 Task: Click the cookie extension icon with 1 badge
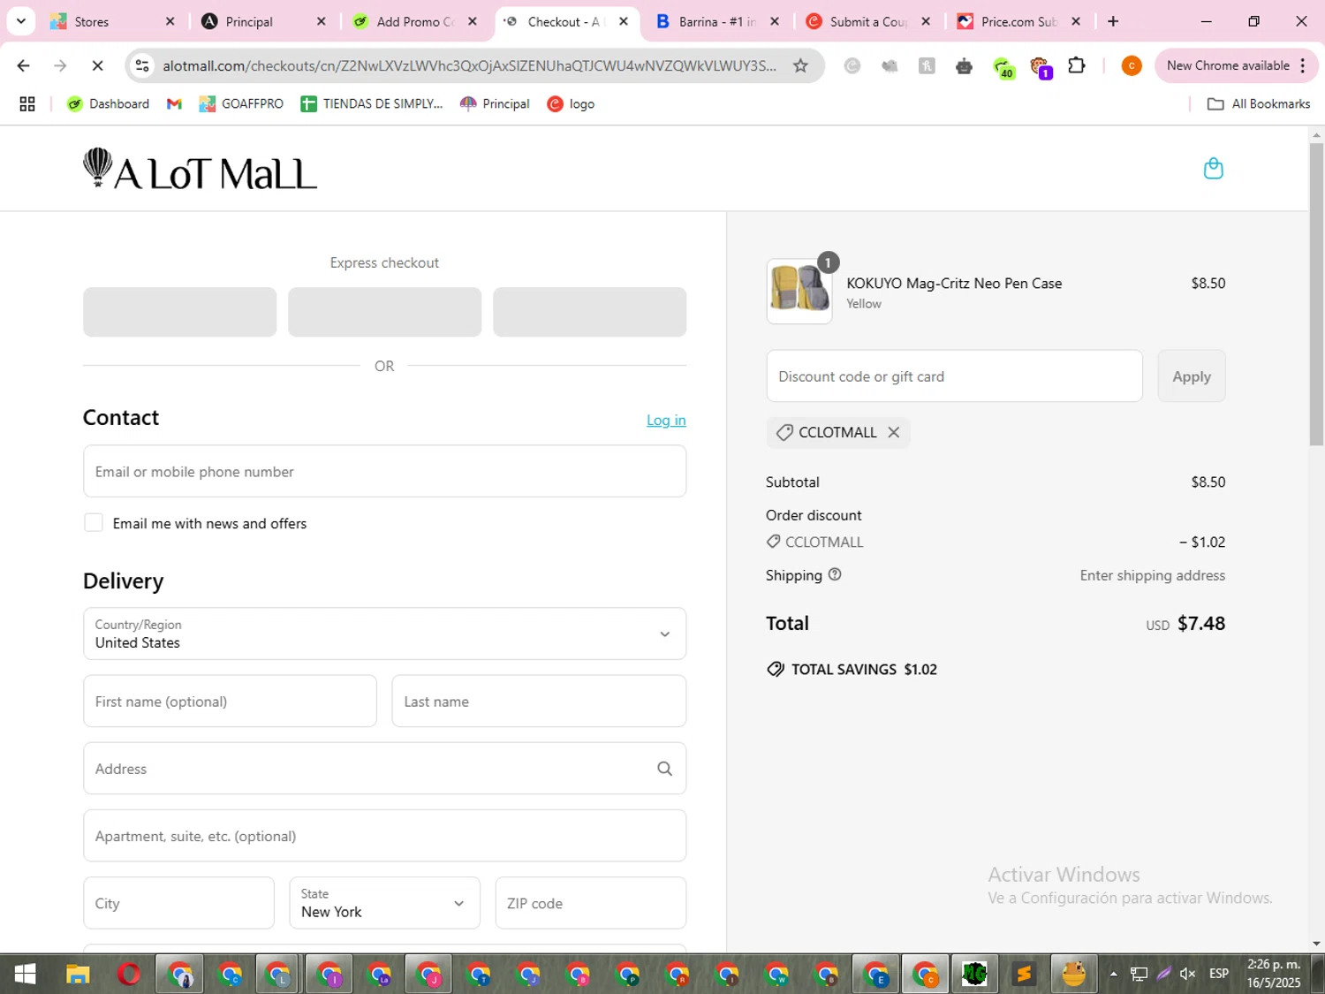[x=1041, y=66]
